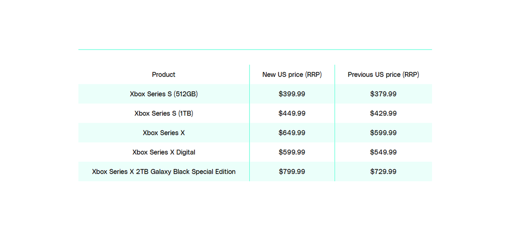The image size is (512, 235).
Task: Click the $649.99 new price
Action: [292, 133]
